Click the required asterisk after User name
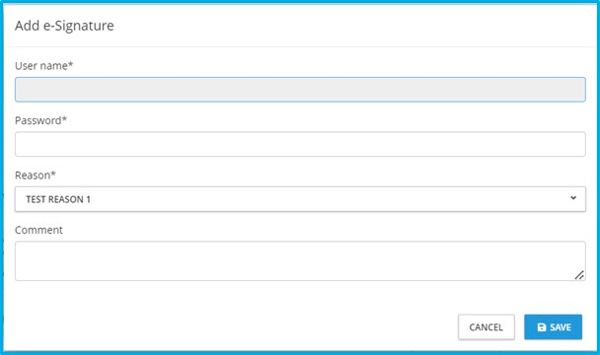The width and height of the screenshot is (600, 355). [x=71, y=64]
